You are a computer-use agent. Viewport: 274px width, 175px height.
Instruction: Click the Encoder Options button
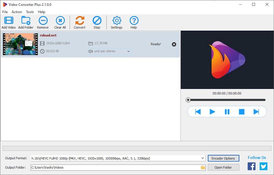point(223,158)
